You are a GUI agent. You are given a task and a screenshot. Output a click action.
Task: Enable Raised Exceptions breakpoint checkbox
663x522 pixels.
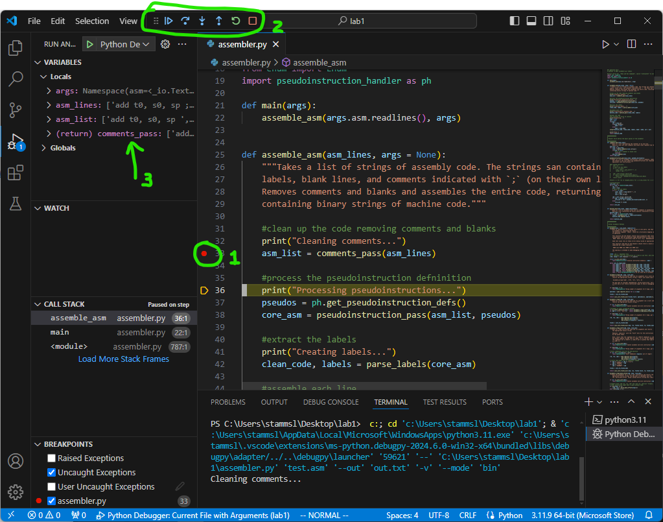[x=52, y=458]
